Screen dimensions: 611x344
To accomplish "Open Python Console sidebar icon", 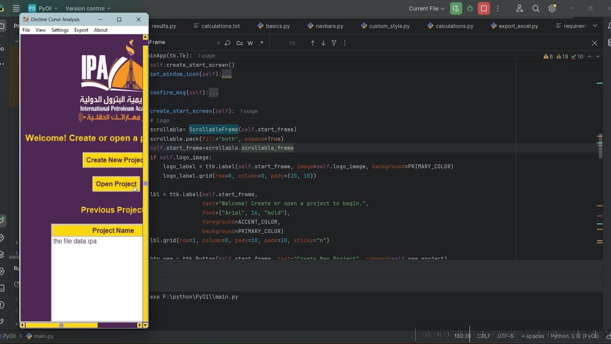I will click(2, 237).
